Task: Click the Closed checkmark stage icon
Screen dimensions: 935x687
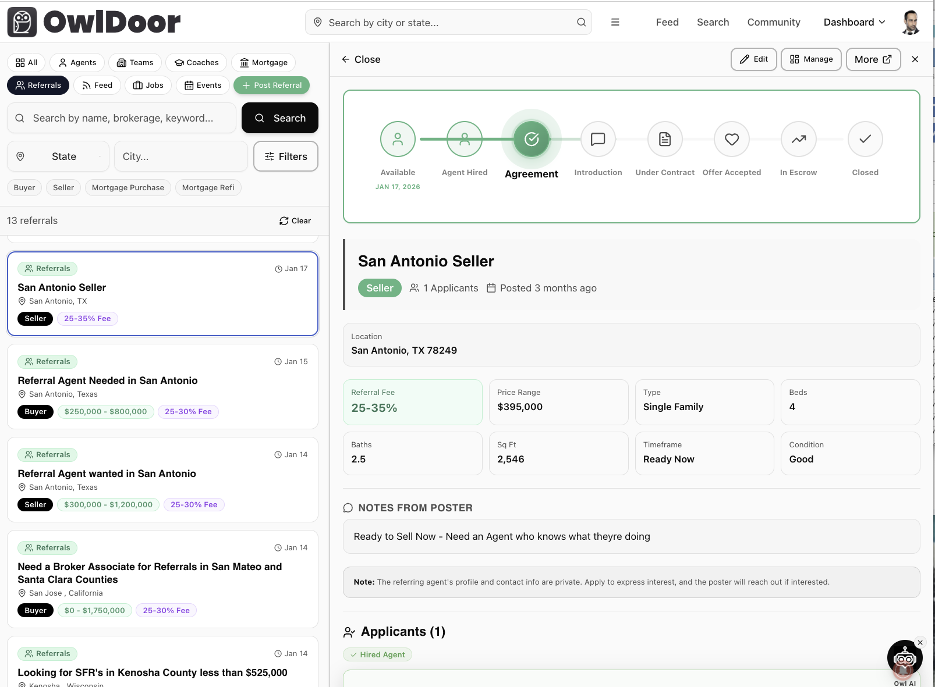Action: [865, 139]
